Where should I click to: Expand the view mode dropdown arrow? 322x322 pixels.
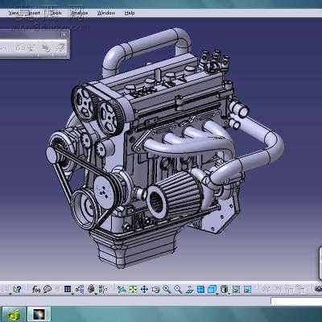229,294
